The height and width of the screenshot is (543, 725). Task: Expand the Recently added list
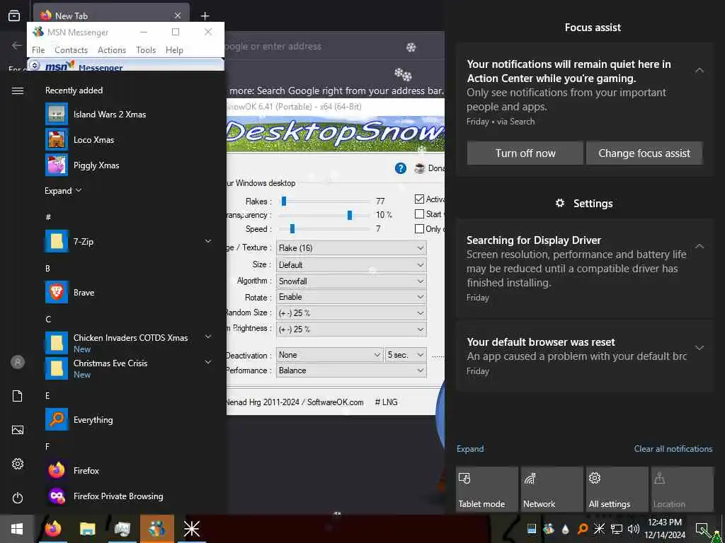point(63,191)
